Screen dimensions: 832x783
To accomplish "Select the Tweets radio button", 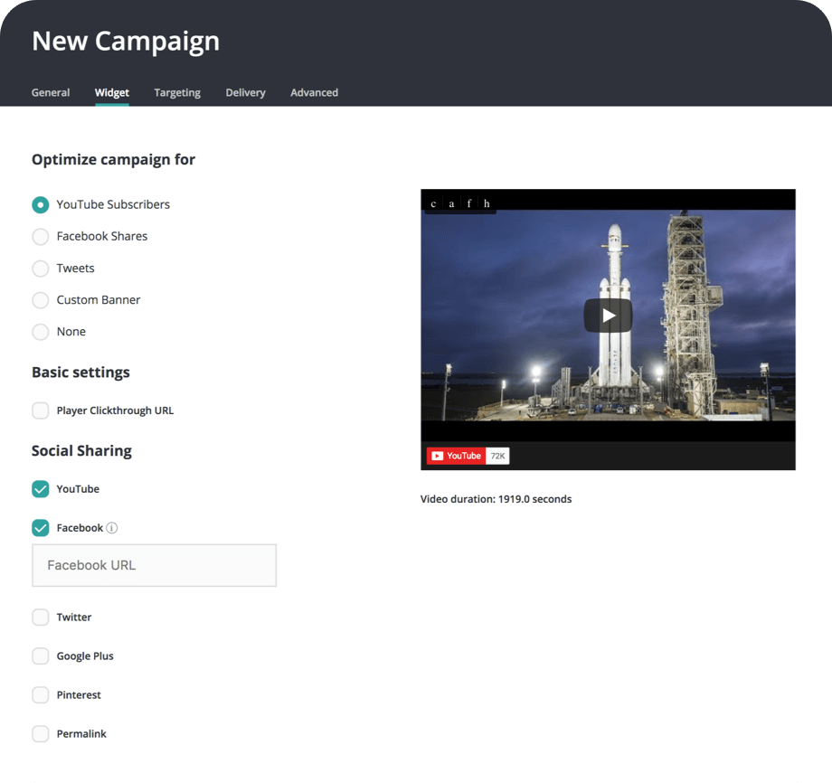I will click(41, 269).
